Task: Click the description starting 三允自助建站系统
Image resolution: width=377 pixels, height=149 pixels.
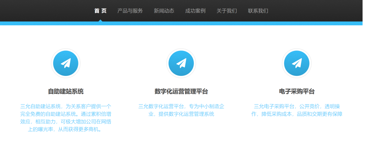Action: tap(66, 118)
